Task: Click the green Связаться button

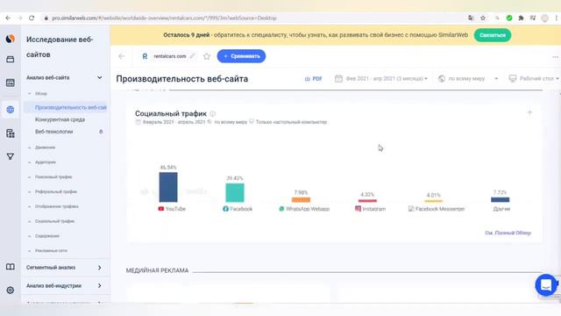Action: 493,35
